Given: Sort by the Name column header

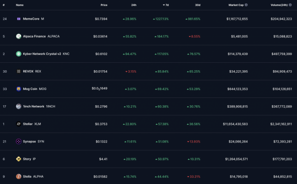Looking at the screenshot, I should tap(20, 5).
